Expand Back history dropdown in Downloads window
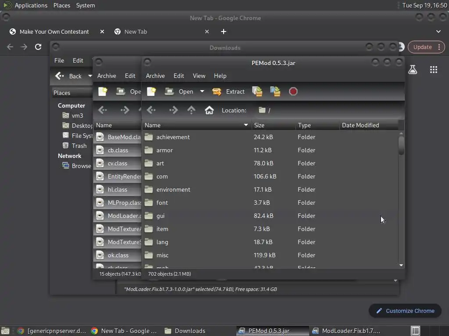This screenshot has width=449, height=336. pyautogui.click(x=90, y=76)
